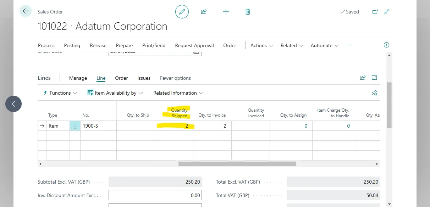
Task: Click Quantity Invoiced column header
Action: [x=256, y=113]
